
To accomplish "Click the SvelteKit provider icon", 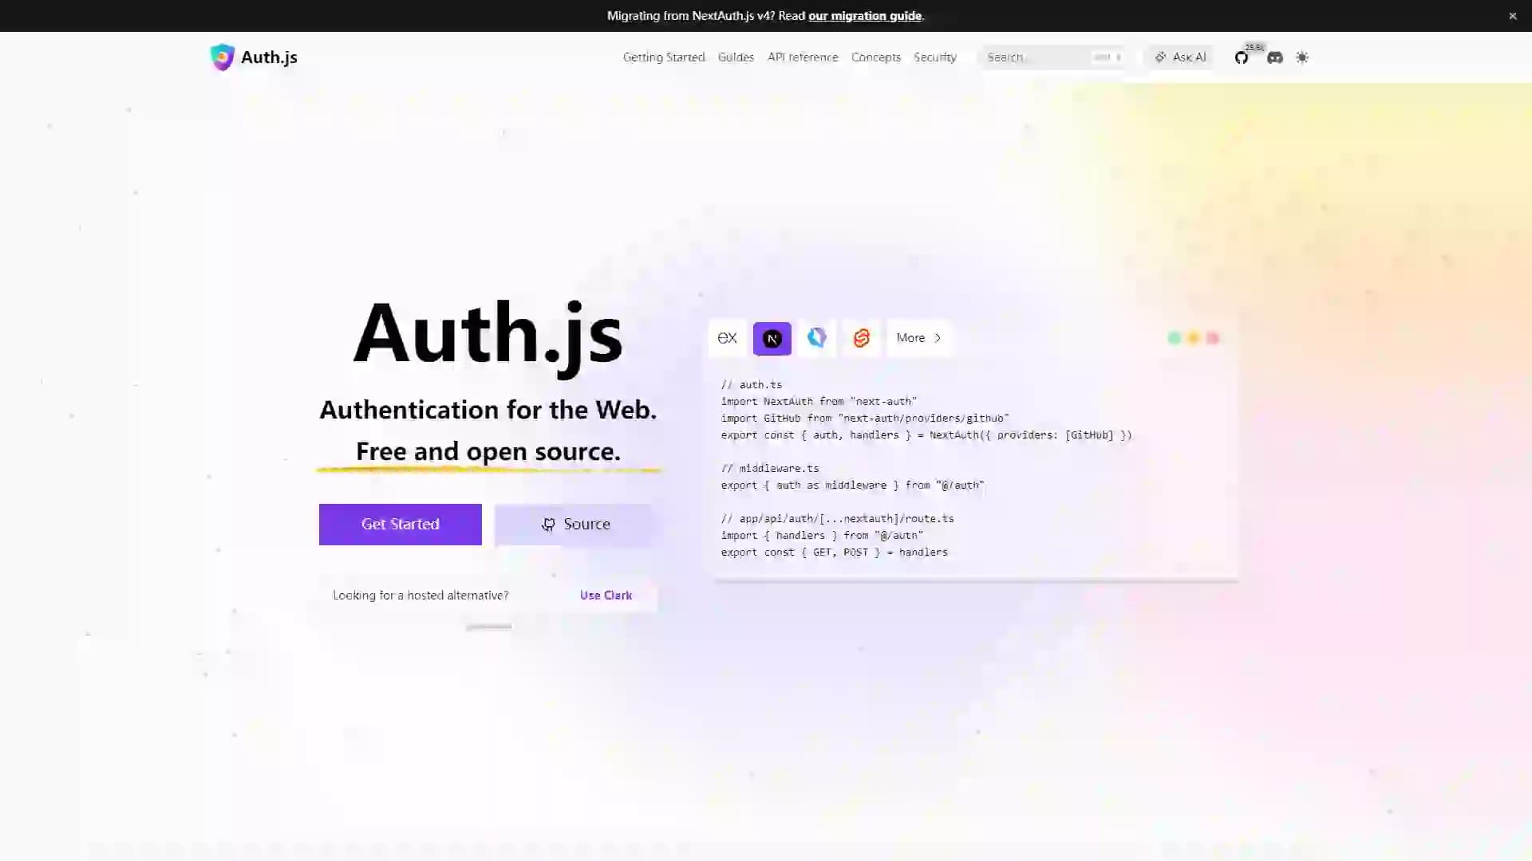I will coord(862,337).
